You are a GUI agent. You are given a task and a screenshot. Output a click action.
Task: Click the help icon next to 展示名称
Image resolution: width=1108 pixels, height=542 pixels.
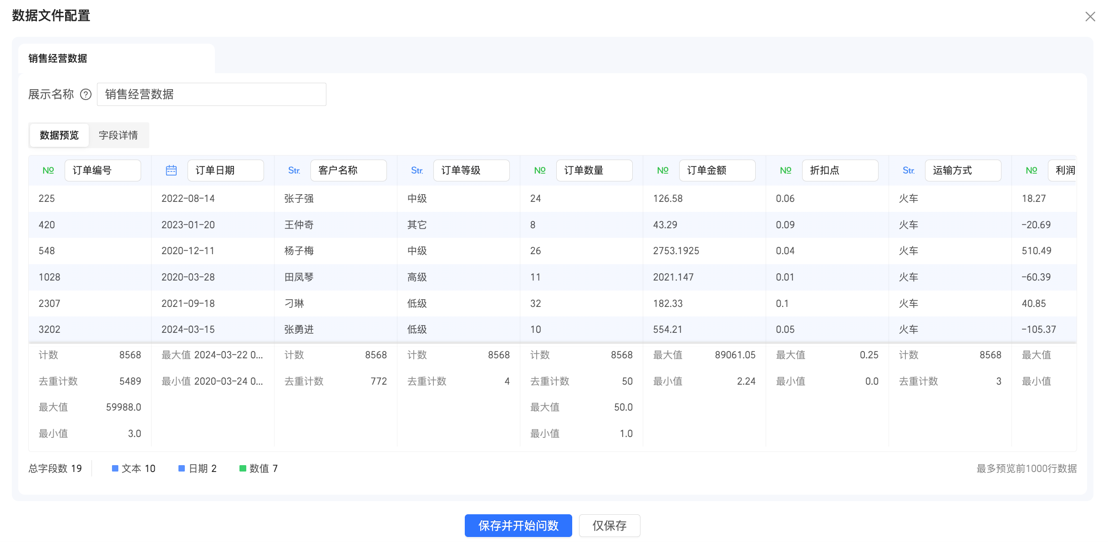point(86,94)
